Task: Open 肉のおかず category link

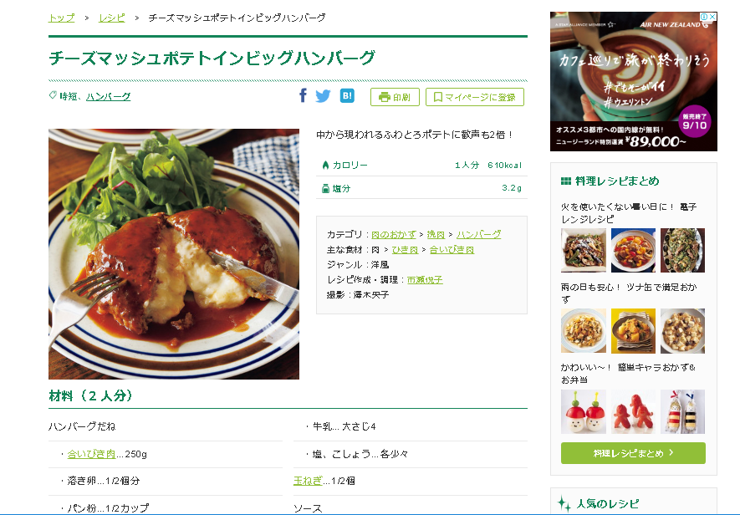Action: pyautogui.click(x=394, y=234)
